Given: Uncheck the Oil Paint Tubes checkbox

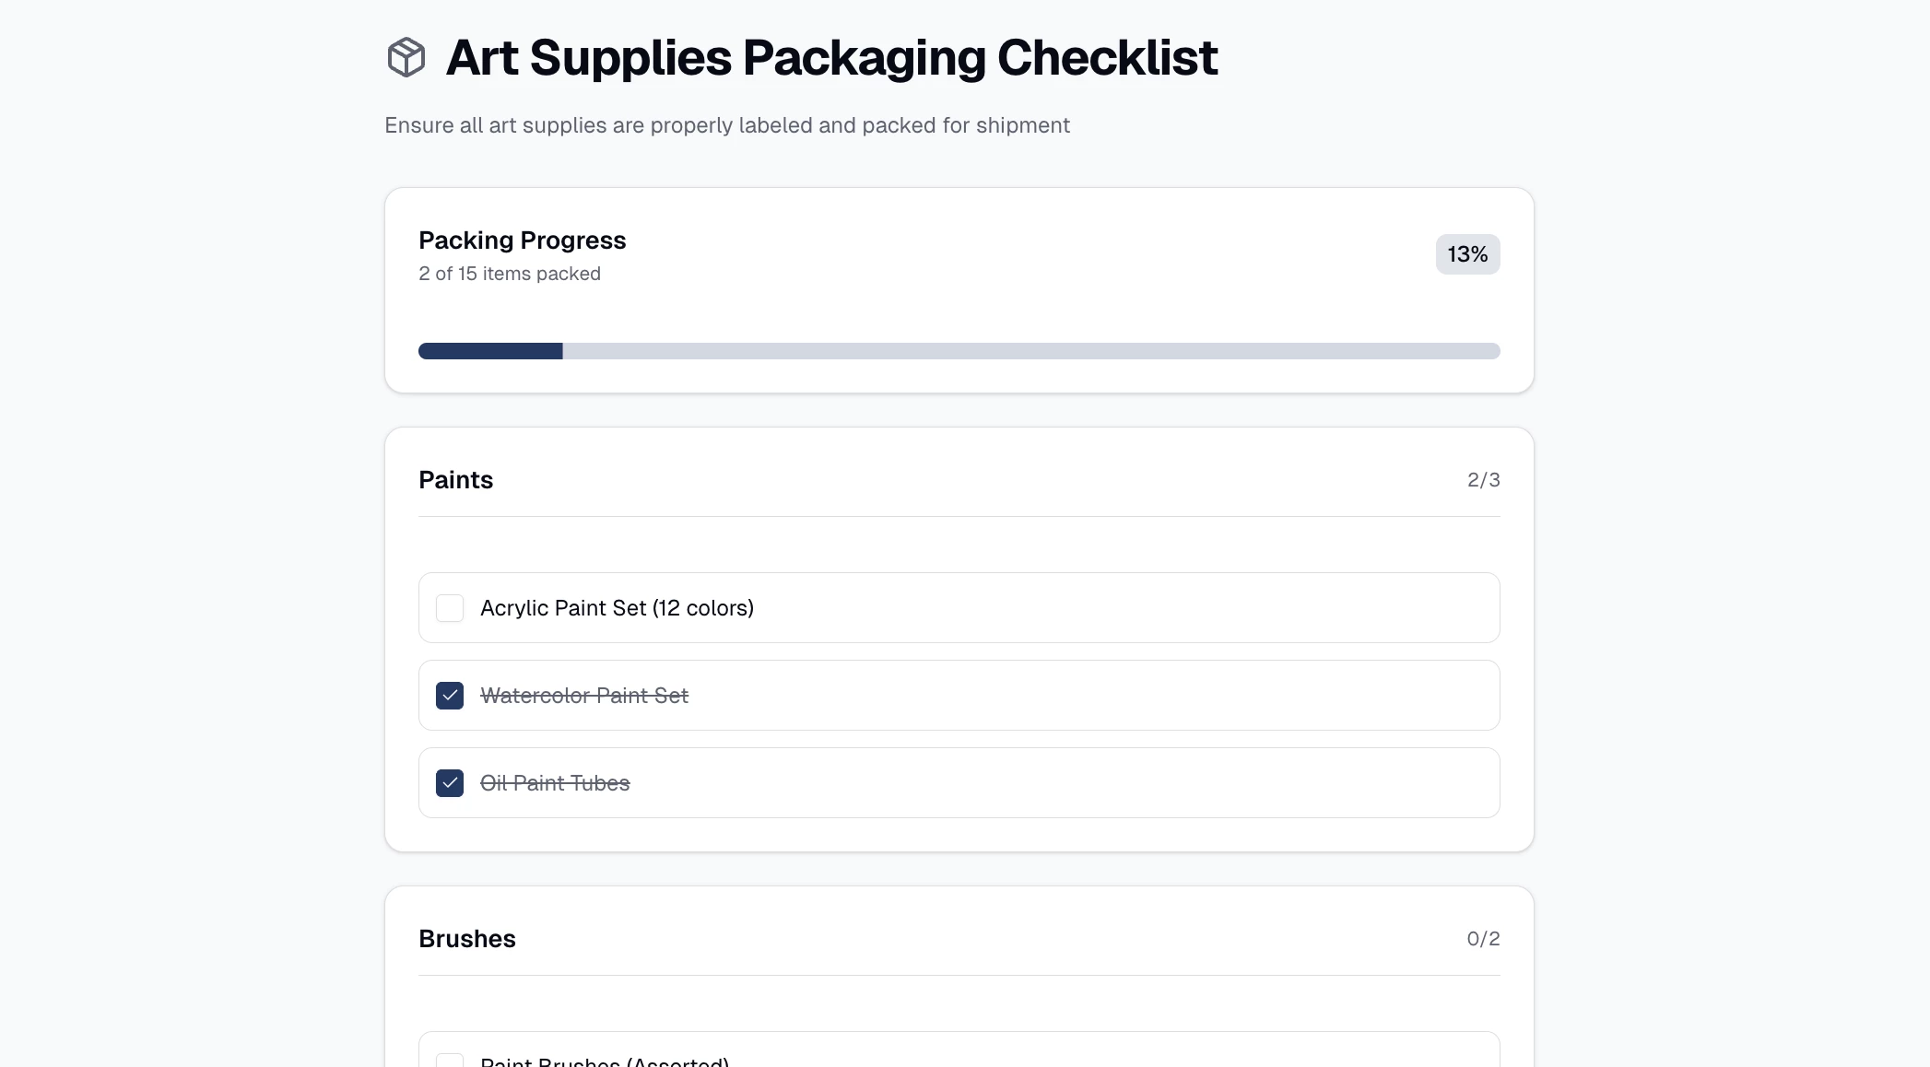Looking at the screenshot, I should (x=450, y=783).
